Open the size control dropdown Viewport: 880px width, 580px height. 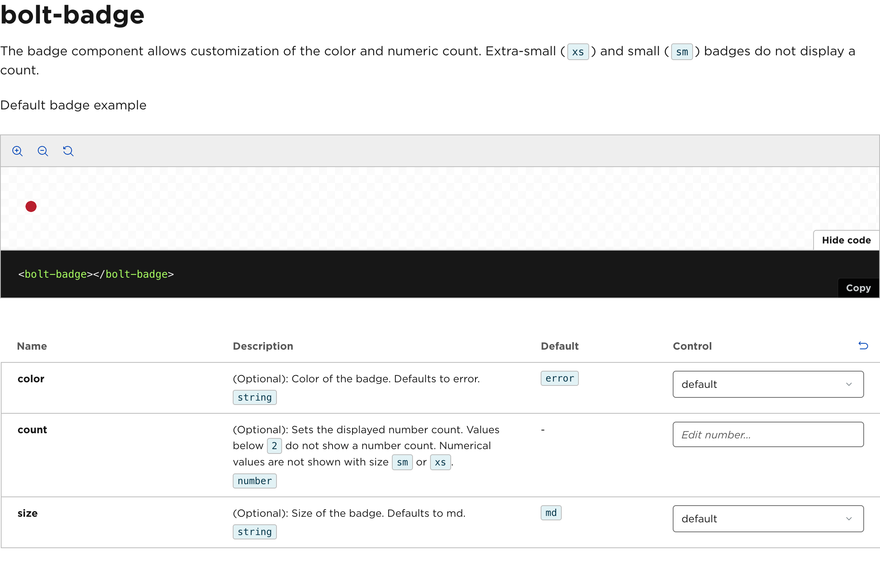[x=768, y=519]
